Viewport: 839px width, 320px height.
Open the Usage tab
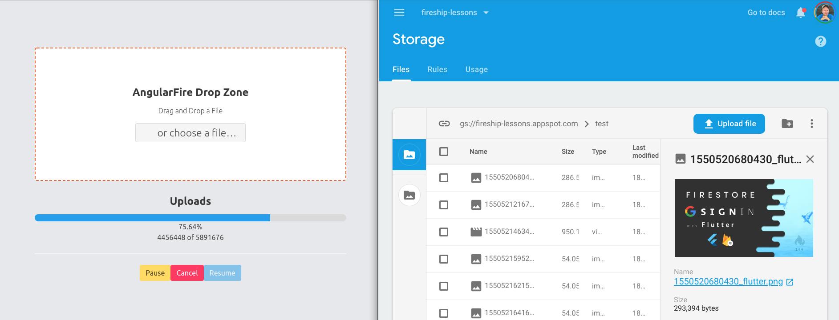tap(476, 69)
